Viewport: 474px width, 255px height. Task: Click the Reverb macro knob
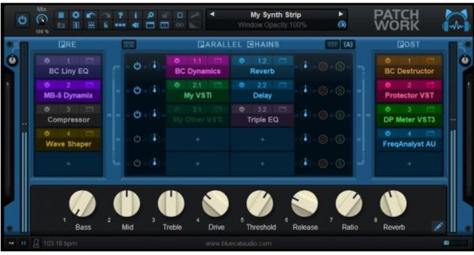click(393, 204)
